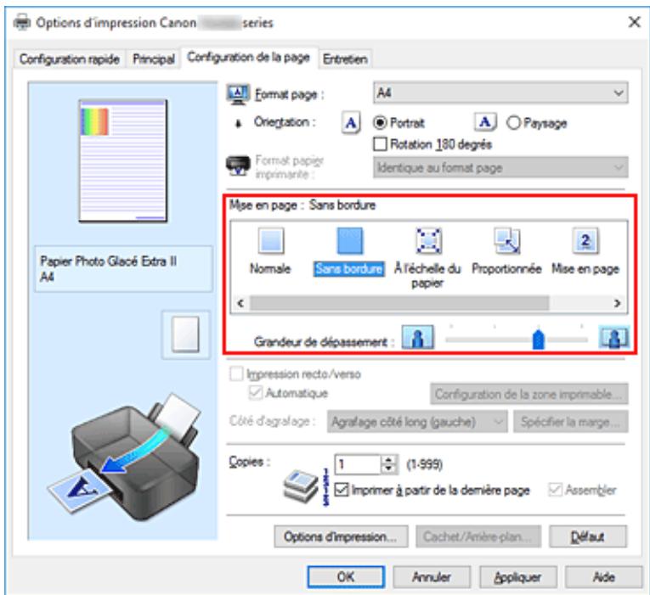Toggle Impression recto/verso checkbox

click(236, 374)
